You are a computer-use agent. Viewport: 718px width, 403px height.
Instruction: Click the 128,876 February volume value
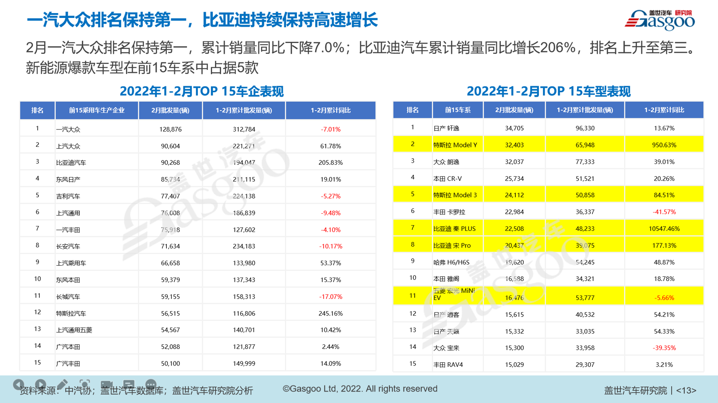tap(170, 129)
